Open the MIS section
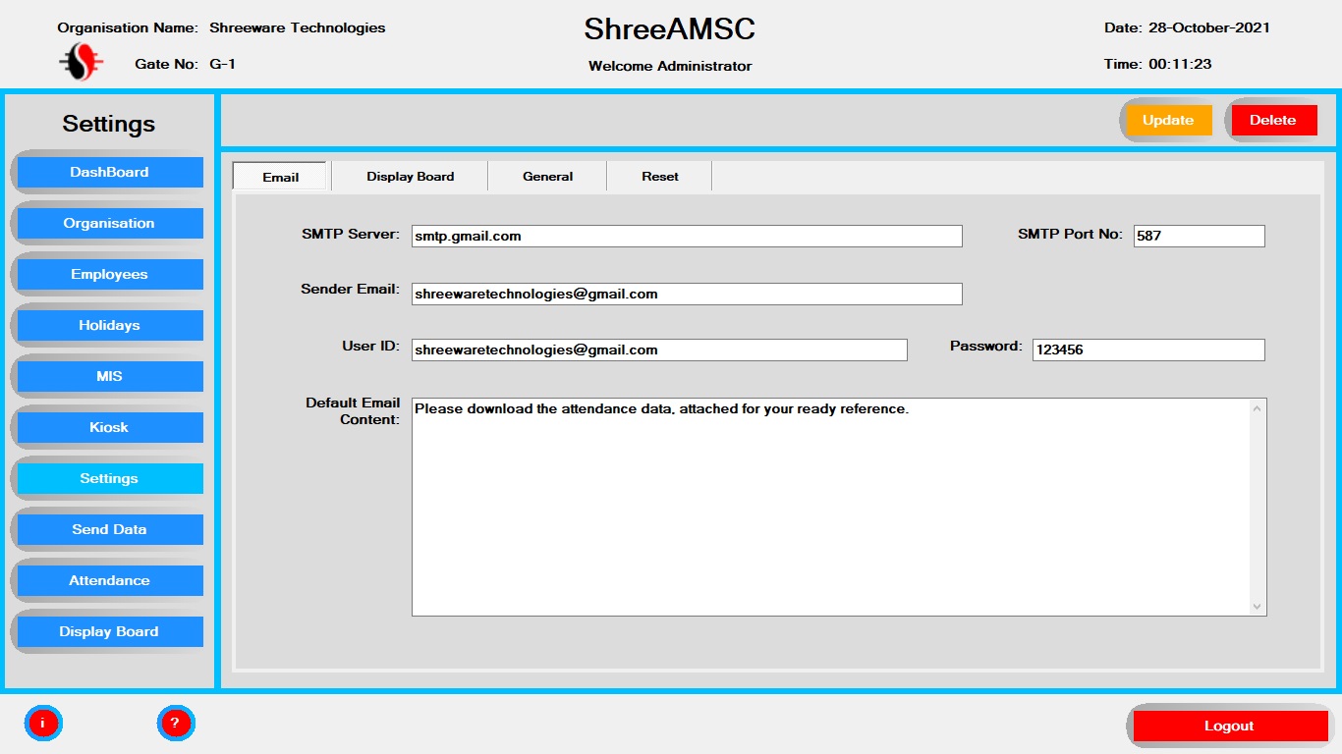The width and height of the screenshot is (1342, 754). coord(109,376)
